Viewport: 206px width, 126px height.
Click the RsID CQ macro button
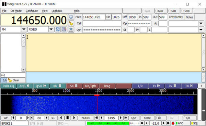(x=9, y=86)
